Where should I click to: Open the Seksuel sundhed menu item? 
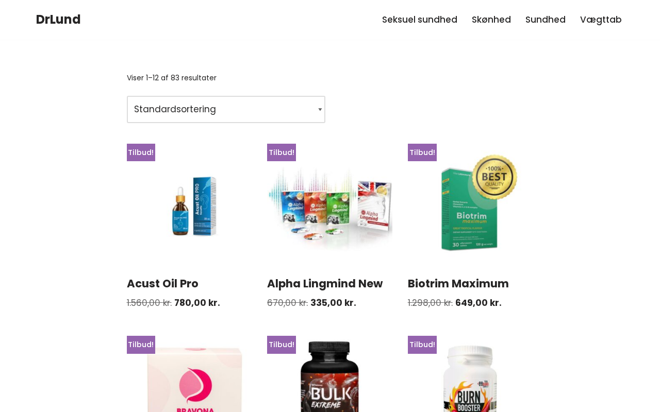[420, 20]
